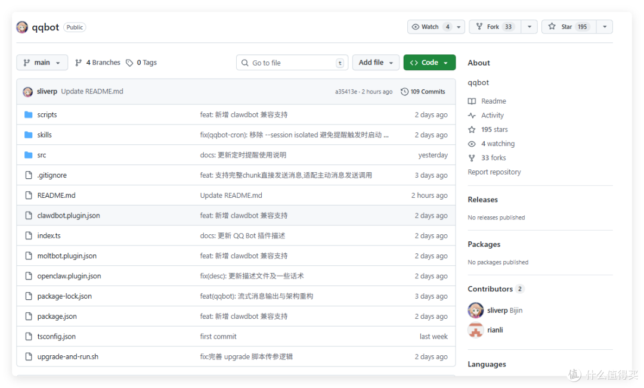Open the skills folder name
644x388 pixels.
(x=44, y=135)
